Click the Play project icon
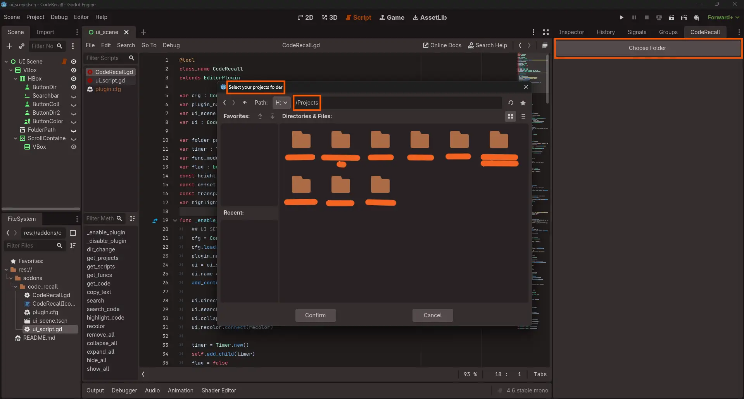The height and width of the screenshot is (399, 744). pos(621,17)
